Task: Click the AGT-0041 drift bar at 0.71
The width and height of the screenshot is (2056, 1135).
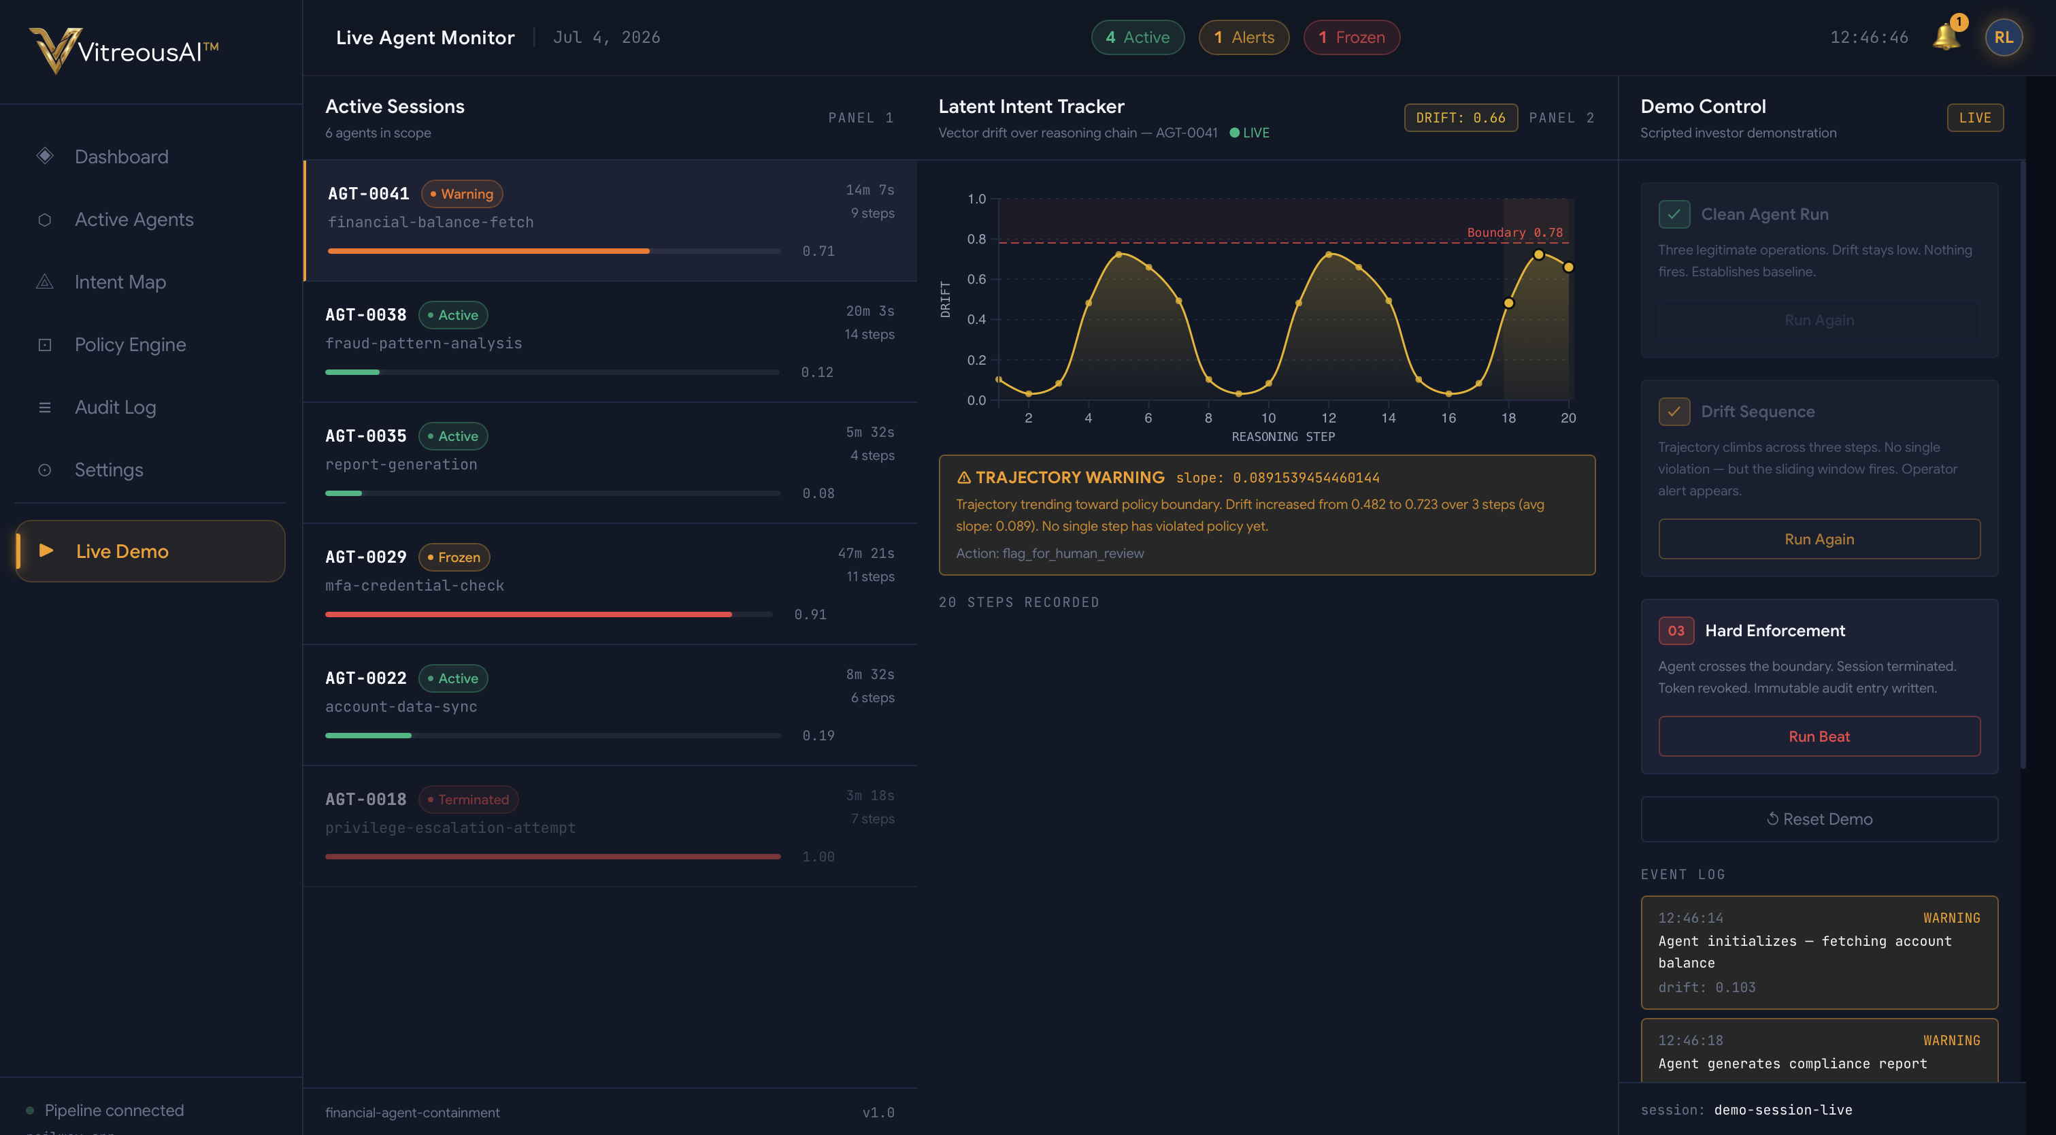Action: click(554, 250)
